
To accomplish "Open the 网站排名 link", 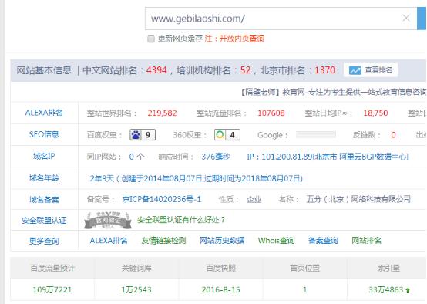I will (366, 241).
